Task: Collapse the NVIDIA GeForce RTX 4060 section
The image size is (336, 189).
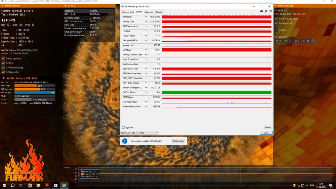Action: [x=4, y=78]
